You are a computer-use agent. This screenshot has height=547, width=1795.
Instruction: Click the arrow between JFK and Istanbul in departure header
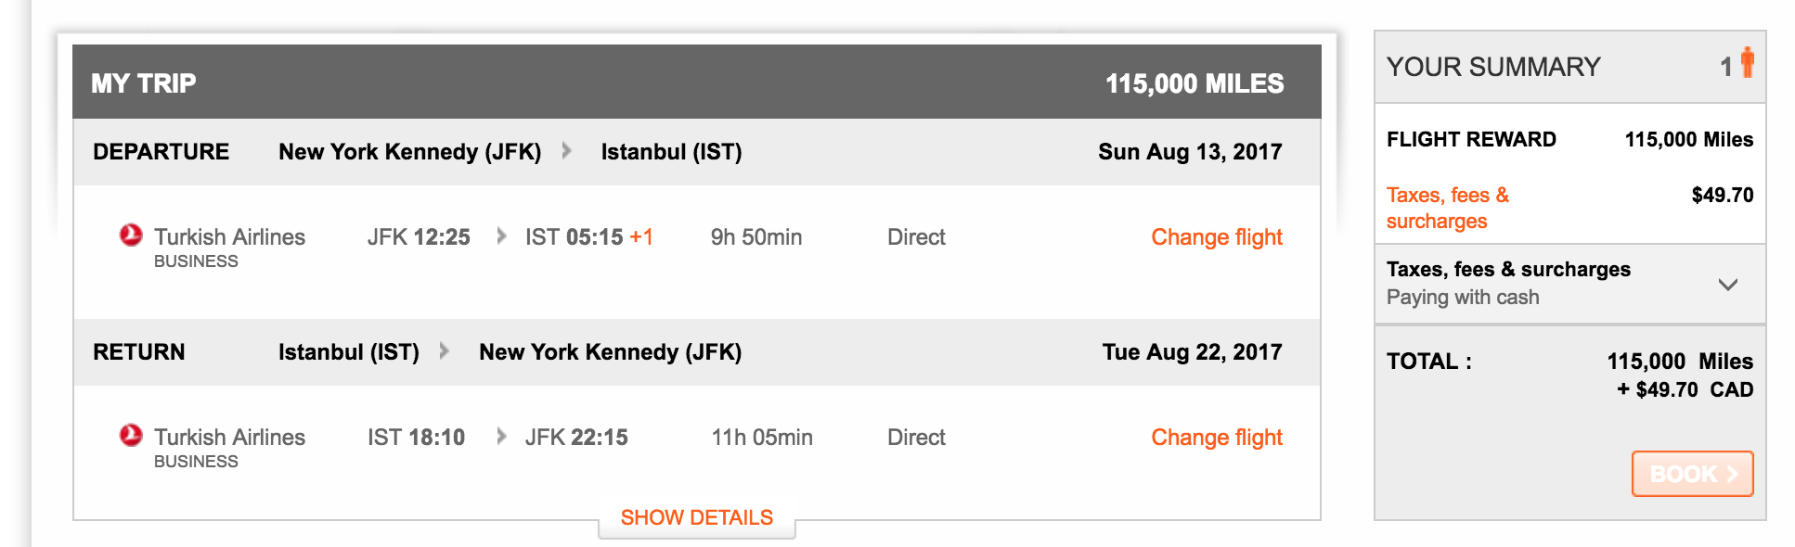tap(567, 151)
